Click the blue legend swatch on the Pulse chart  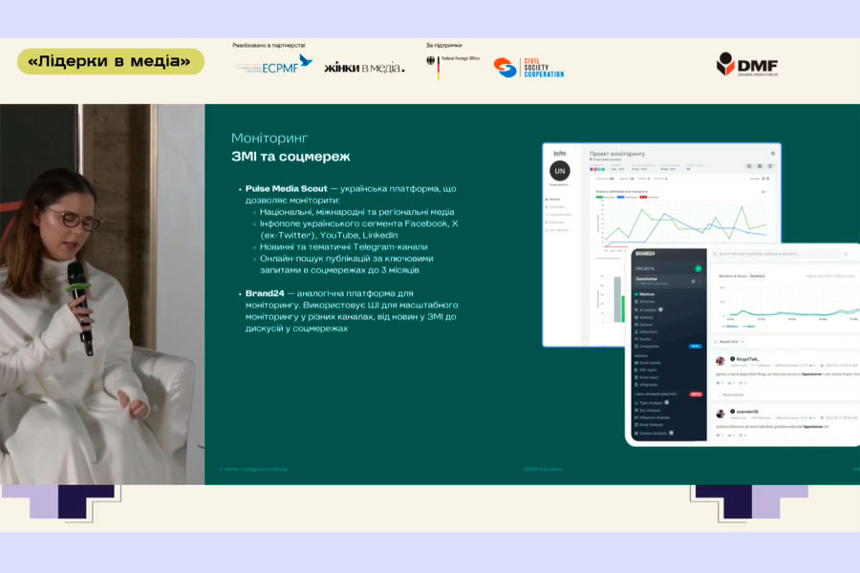click(621, 197)
